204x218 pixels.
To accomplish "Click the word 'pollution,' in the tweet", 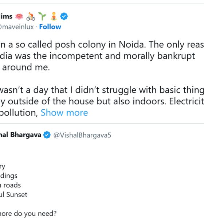I will click(x=19, y=113).
